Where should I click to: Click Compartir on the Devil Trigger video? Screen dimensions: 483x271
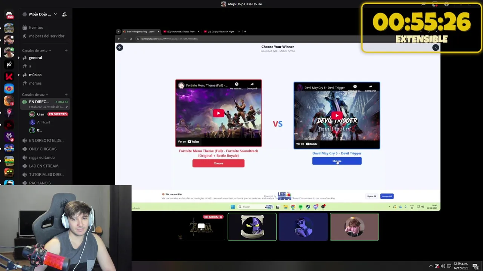tap(370, 88)
